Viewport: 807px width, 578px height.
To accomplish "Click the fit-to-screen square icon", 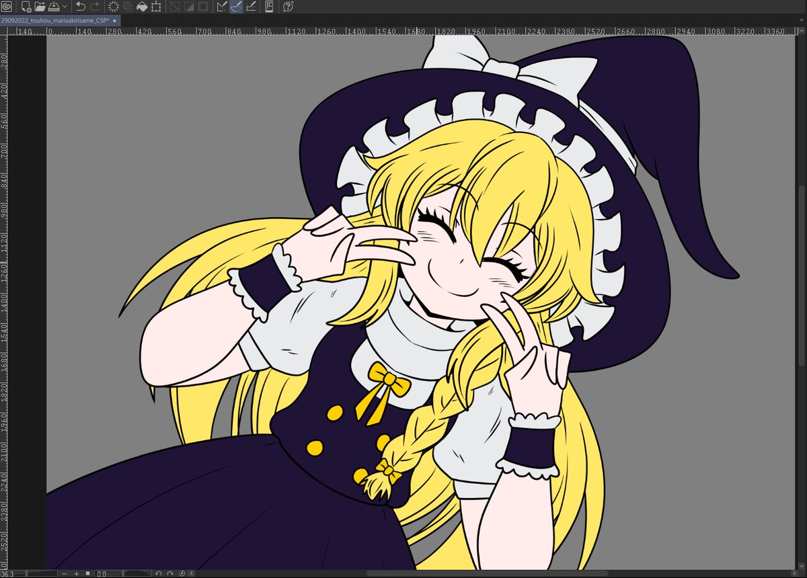I will 87,574.
